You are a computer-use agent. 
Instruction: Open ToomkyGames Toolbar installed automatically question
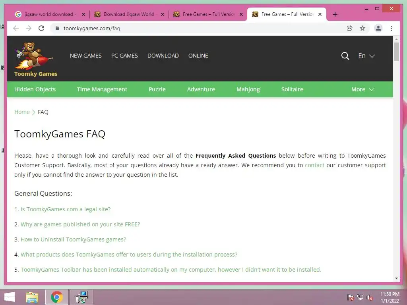(171, 270)
